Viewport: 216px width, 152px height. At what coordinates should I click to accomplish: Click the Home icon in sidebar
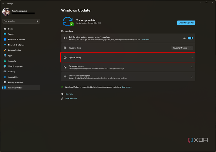pos(5,29)
